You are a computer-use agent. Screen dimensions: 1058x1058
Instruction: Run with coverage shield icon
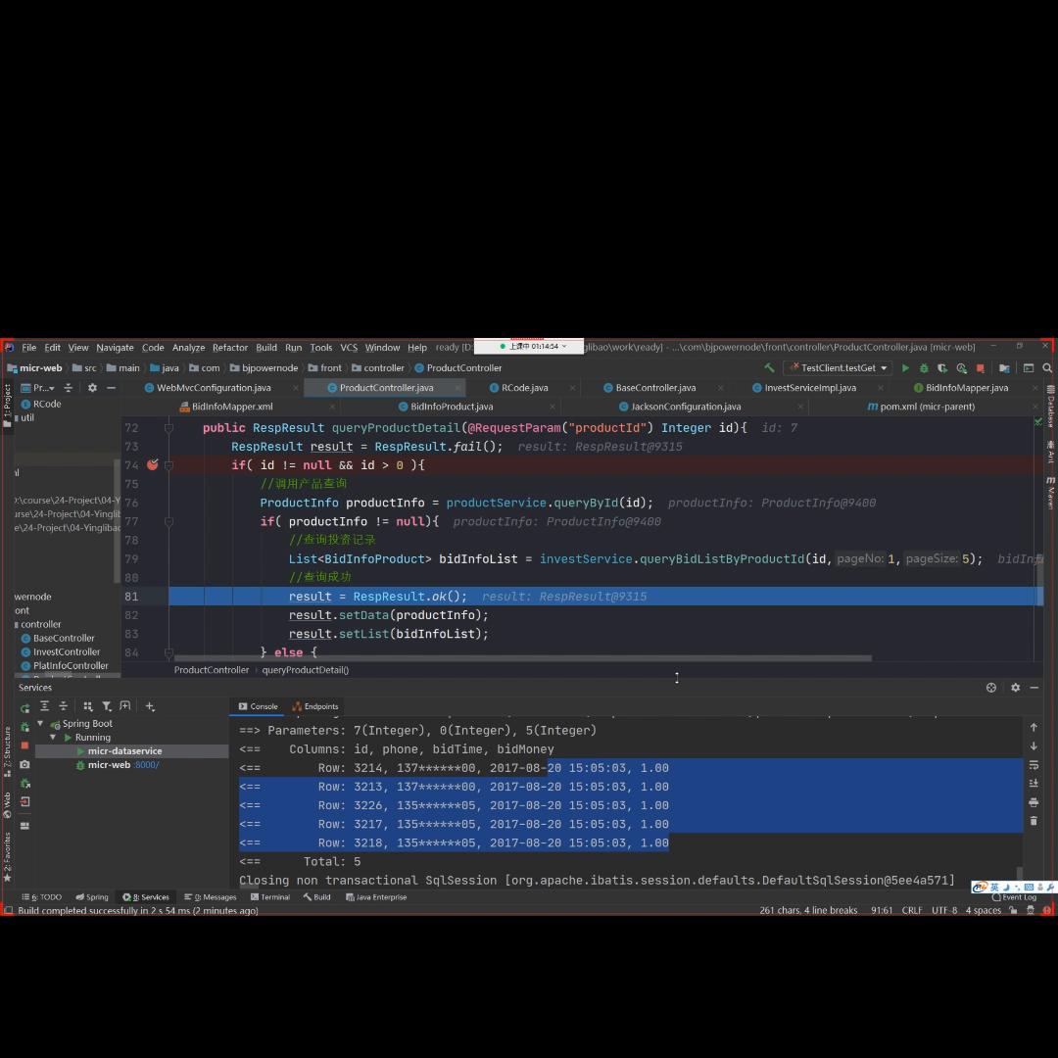click(942, 367)
